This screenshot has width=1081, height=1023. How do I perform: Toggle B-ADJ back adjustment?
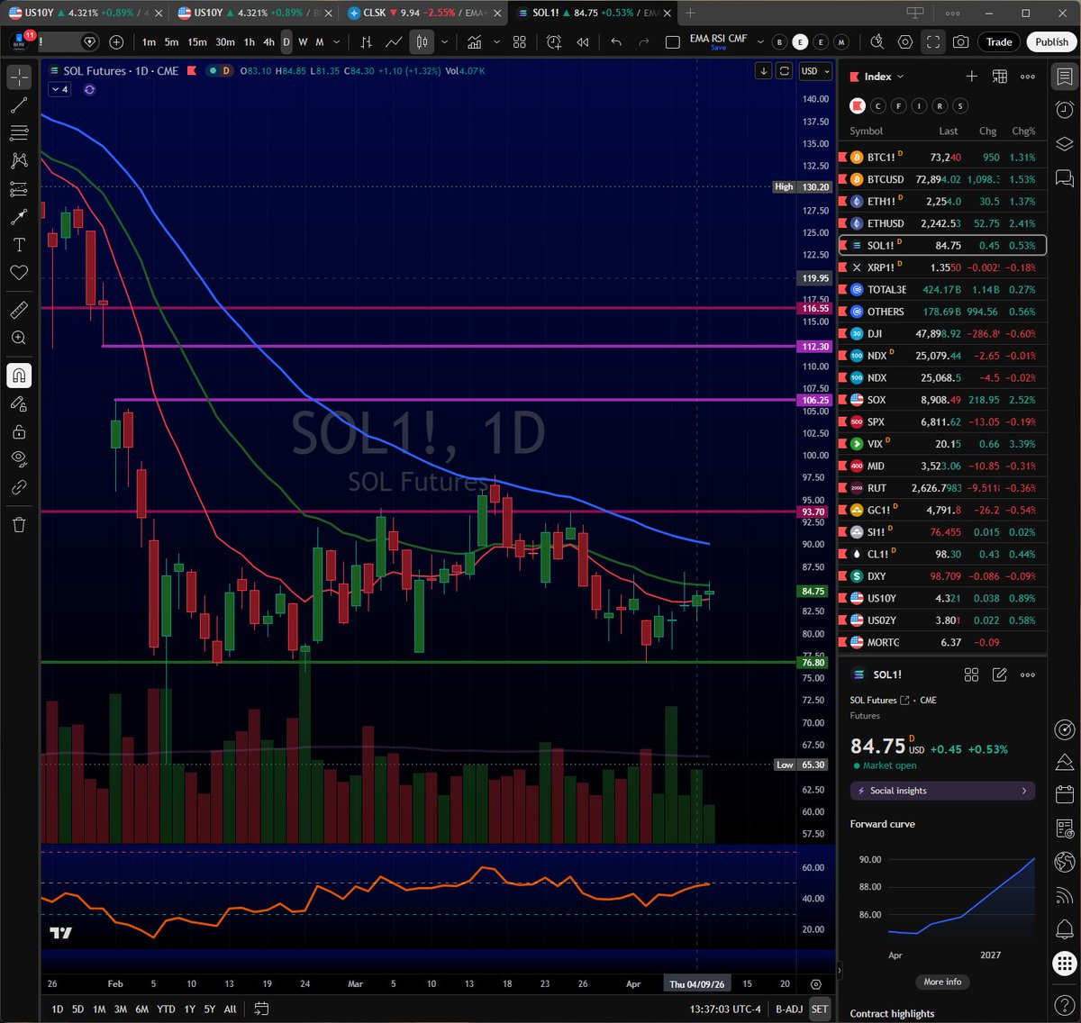[788, 1009]
